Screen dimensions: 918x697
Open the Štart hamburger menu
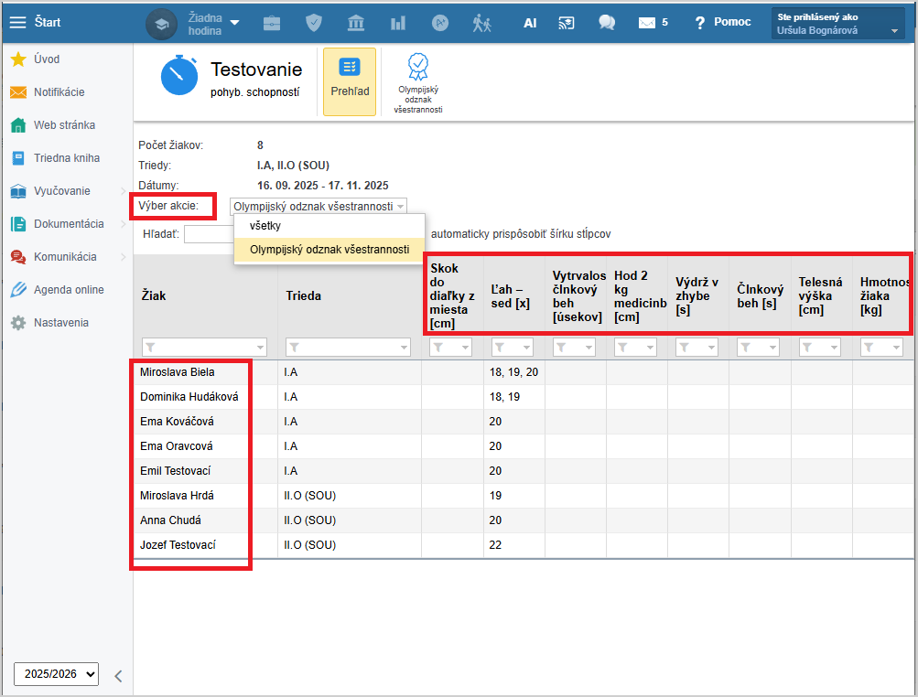click(18, 22)
